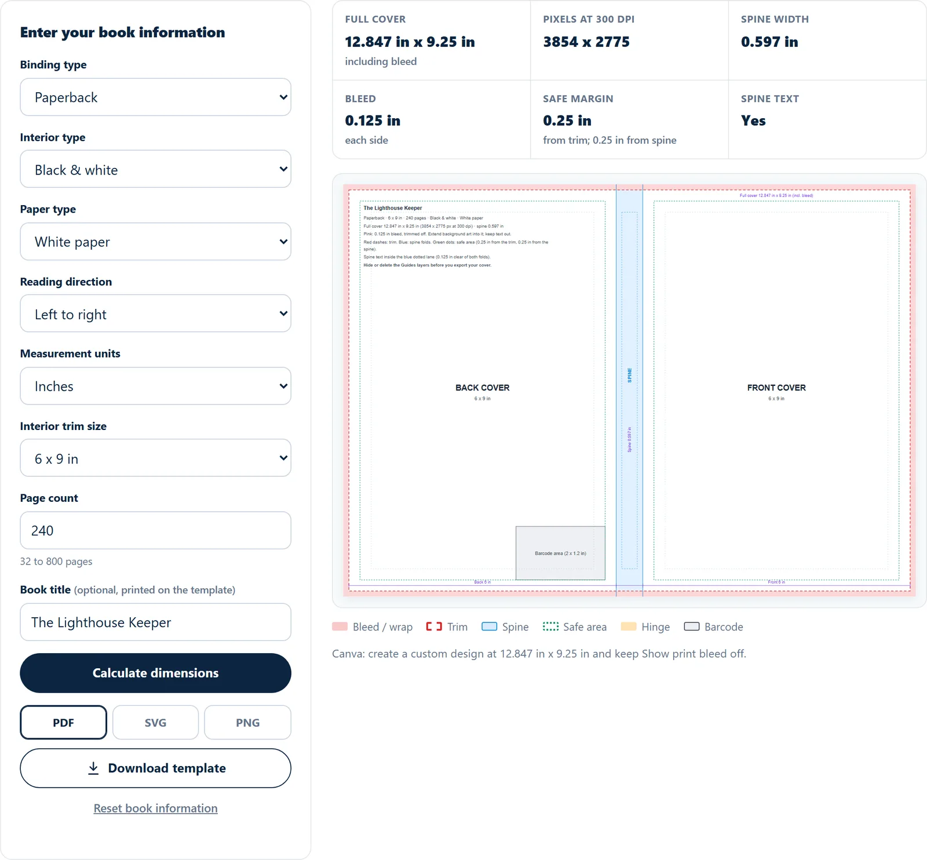Viewport: 927px width, 860px height.
Task: Click the spine width value 0.597 in
Action: (769, 42)
